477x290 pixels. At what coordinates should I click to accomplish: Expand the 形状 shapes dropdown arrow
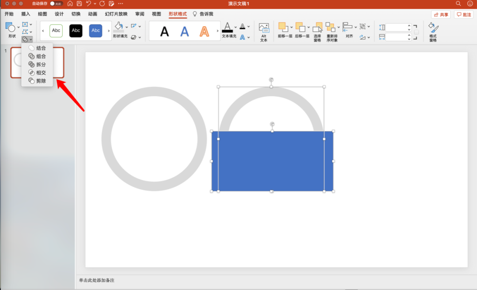coord(18,27)
